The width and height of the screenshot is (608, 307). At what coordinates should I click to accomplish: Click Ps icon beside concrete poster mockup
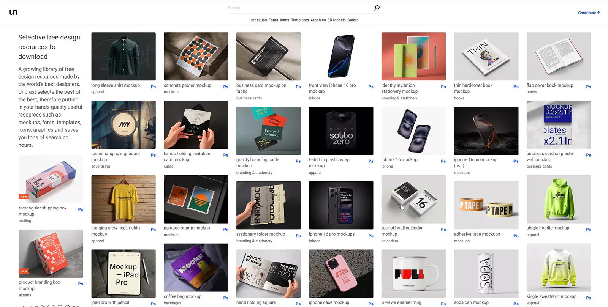[x=226, y=87]
